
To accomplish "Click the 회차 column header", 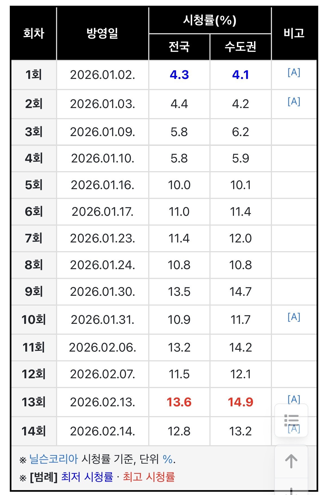I will [34, 33].
